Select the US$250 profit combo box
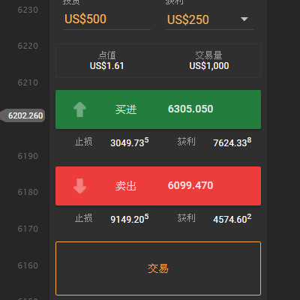This screenshot has width=300, height=300. coord(209,19)
